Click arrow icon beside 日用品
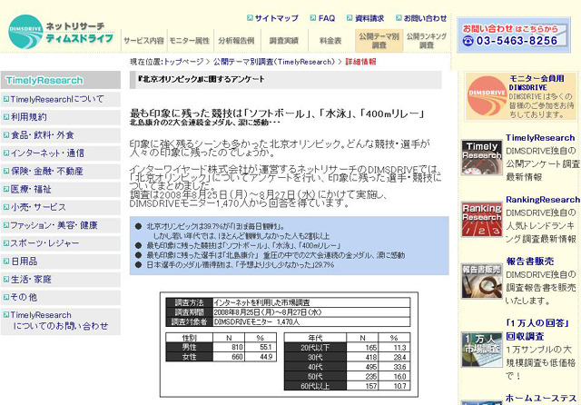The image size is (581, 405). coord(6,261)
